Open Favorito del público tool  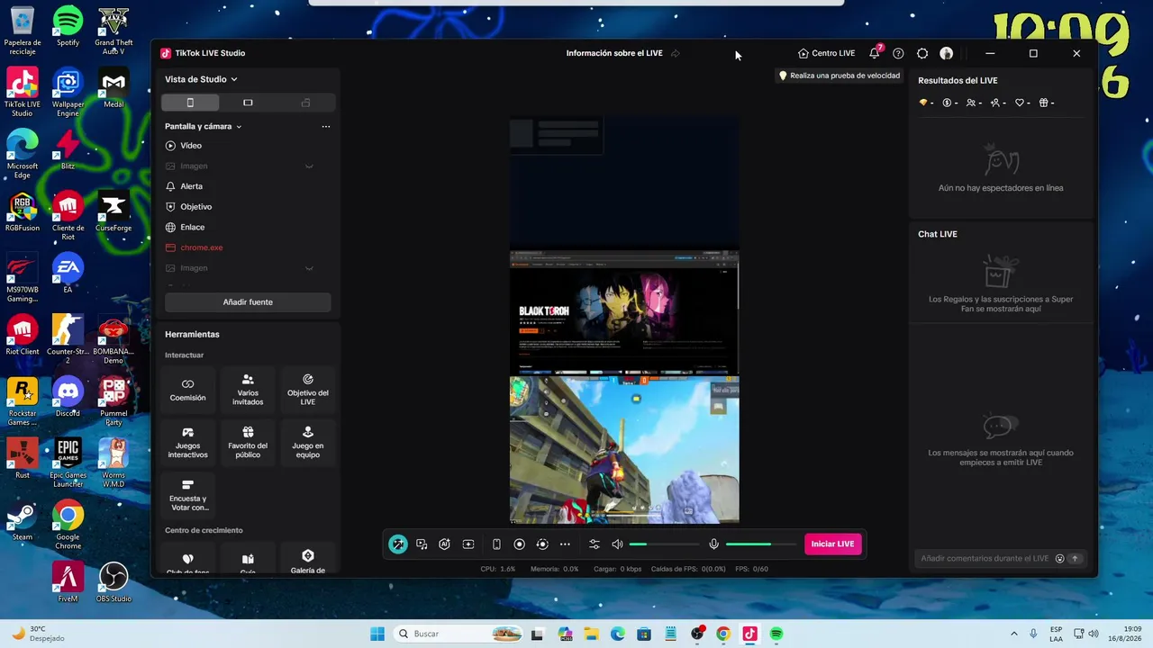point(248,443)
